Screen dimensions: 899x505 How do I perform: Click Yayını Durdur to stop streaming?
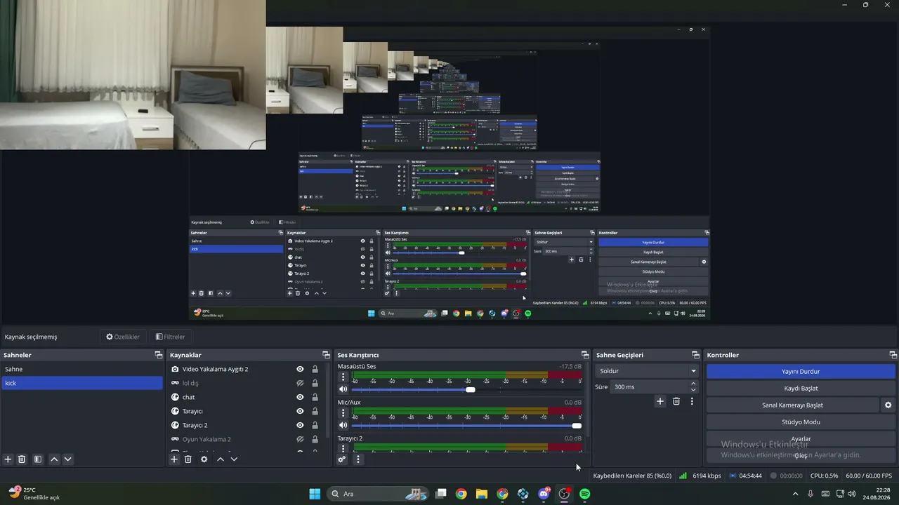coord(801,371)
